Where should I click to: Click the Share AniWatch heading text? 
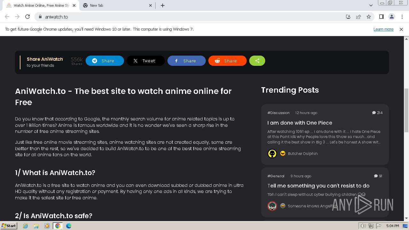45,59
